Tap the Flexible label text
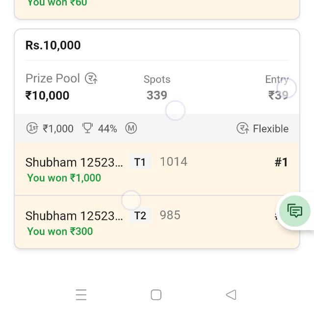 pyautogui.click(x=270, y=129)
